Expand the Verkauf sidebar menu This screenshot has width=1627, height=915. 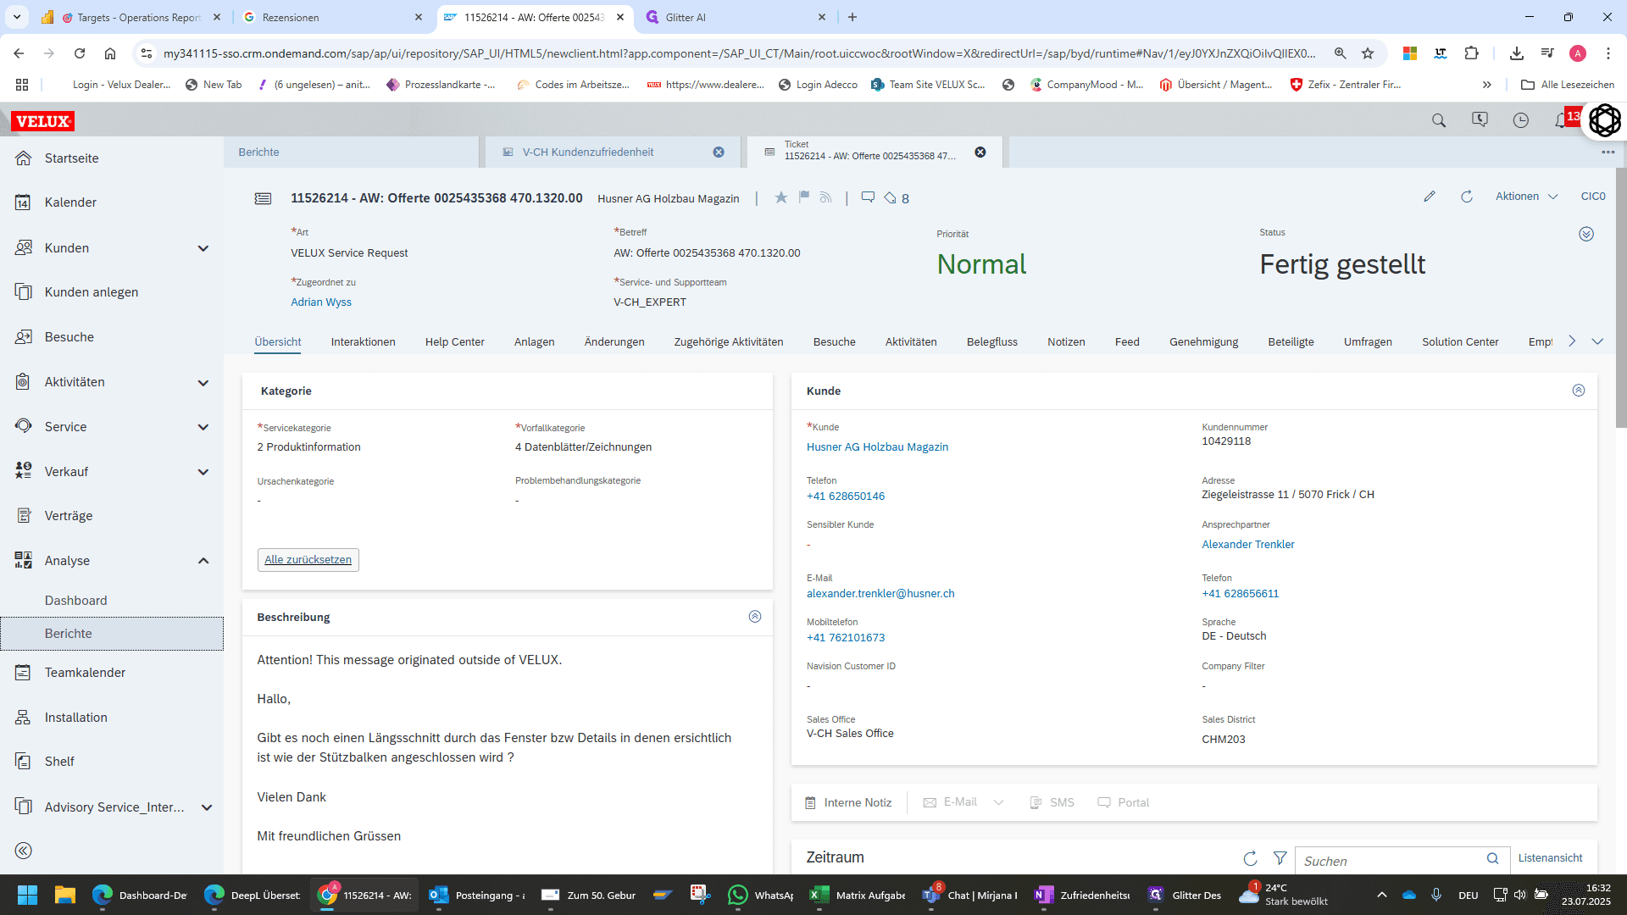tap(203, 472)
